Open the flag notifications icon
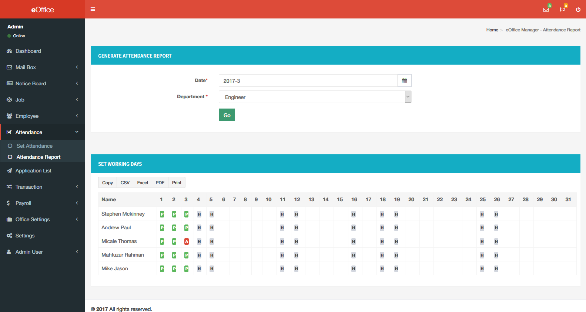 562,10
